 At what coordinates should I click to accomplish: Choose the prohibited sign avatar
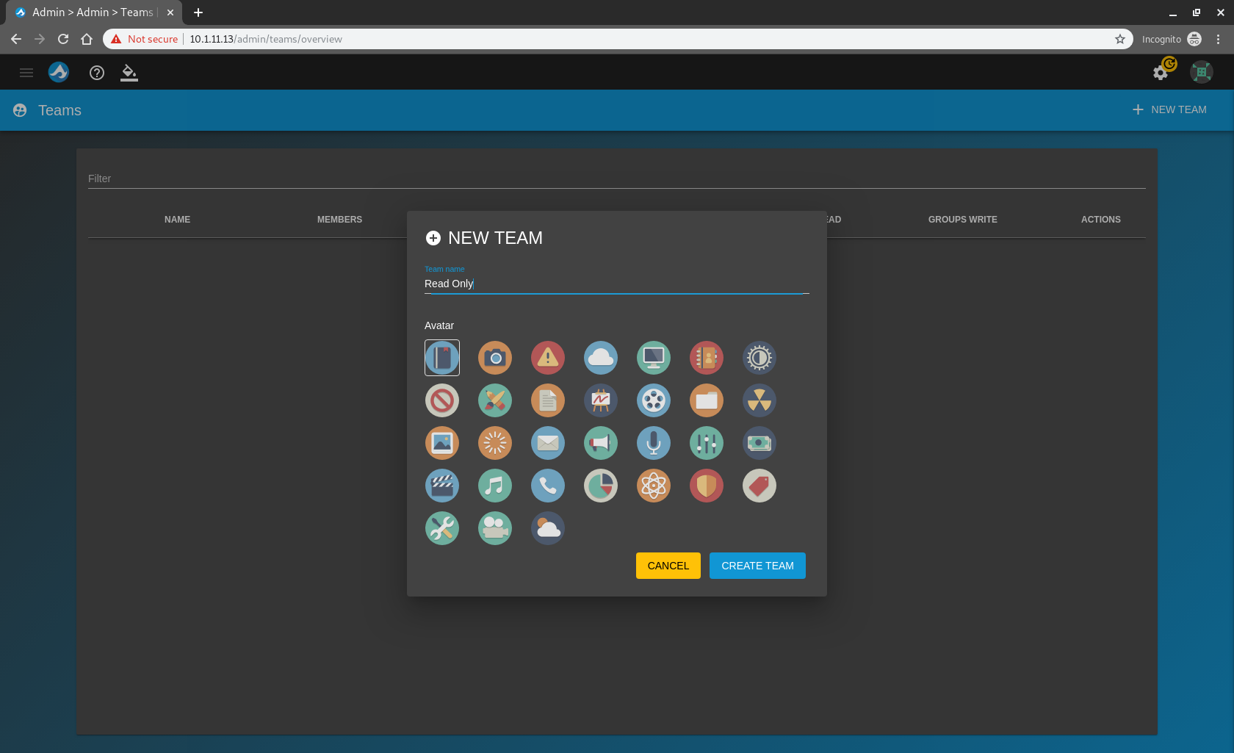coord(442,400)
